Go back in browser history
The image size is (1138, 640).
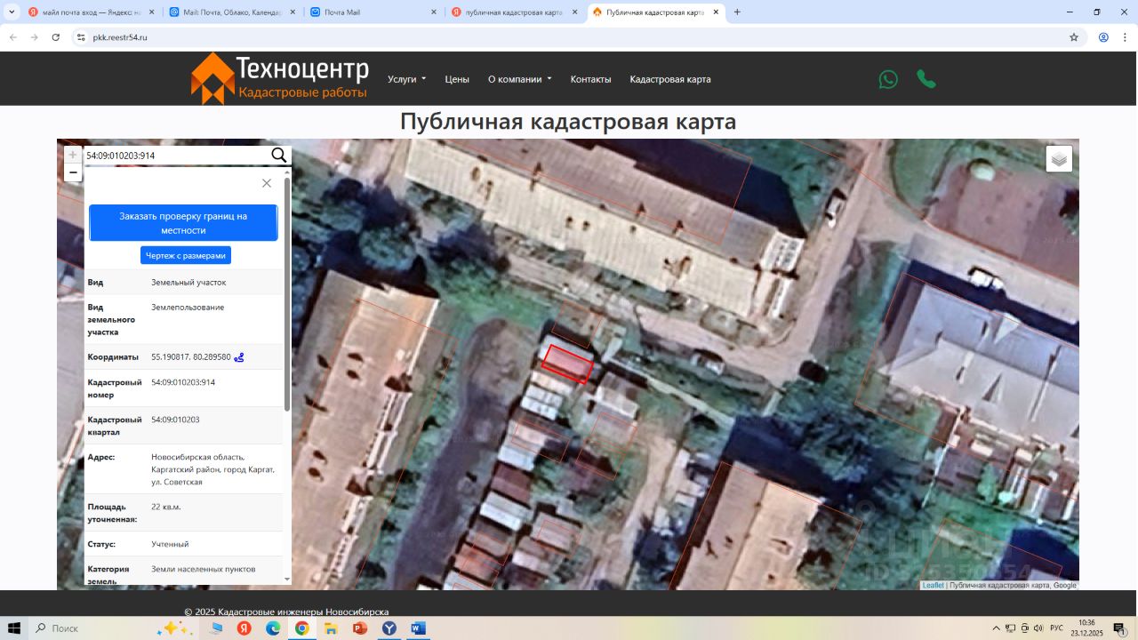[x=13, y=37]
